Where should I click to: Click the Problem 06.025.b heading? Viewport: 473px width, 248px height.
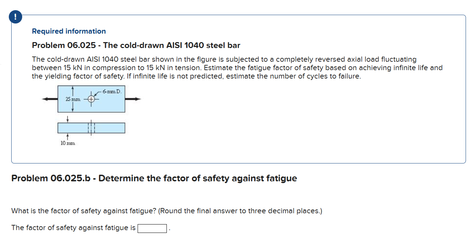[154, 178]
